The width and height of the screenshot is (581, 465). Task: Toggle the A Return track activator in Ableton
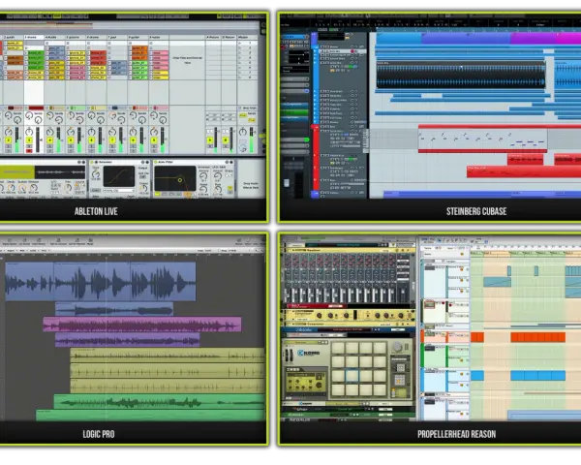tap(210, 140)
